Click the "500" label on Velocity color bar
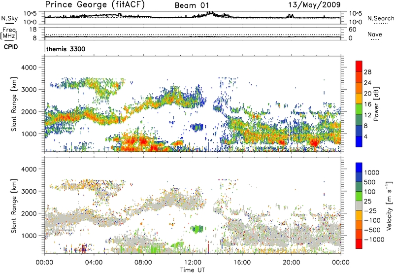 370,182
